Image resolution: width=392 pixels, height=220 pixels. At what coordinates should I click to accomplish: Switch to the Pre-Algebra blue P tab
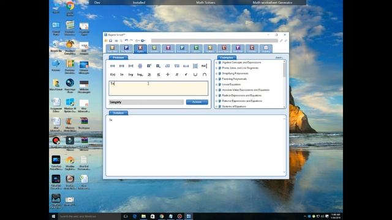tap(126, 49)
